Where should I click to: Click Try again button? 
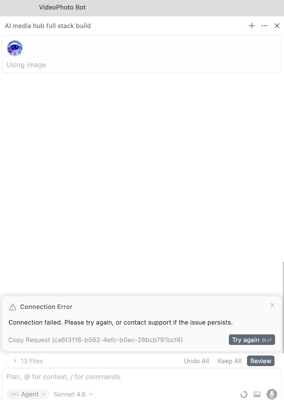252,340
